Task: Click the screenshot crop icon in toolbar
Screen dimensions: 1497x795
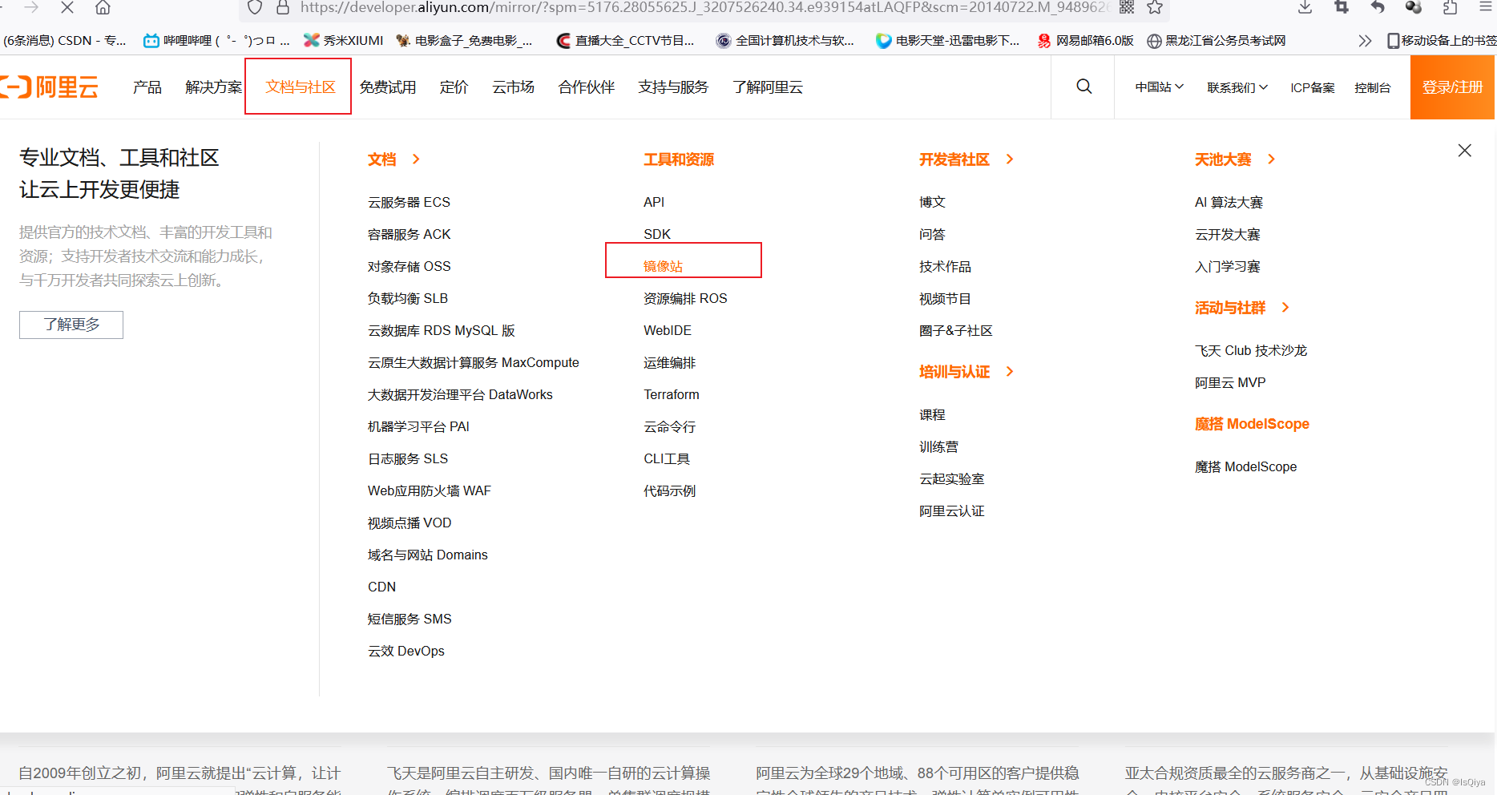Action: pos(1342,8)
